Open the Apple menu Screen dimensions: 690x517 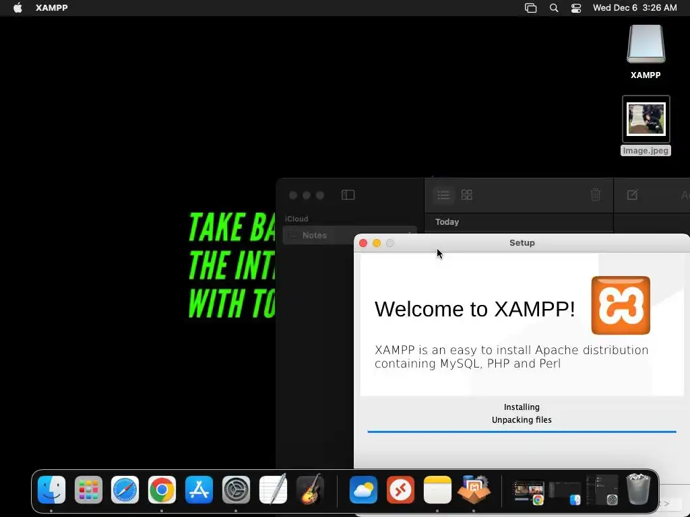[18, 8]
